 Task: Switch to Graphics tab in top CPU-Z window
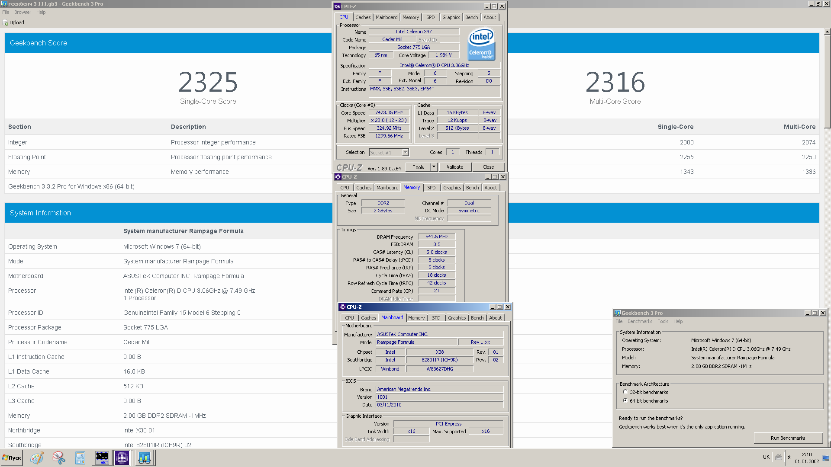tap(451, 17)
